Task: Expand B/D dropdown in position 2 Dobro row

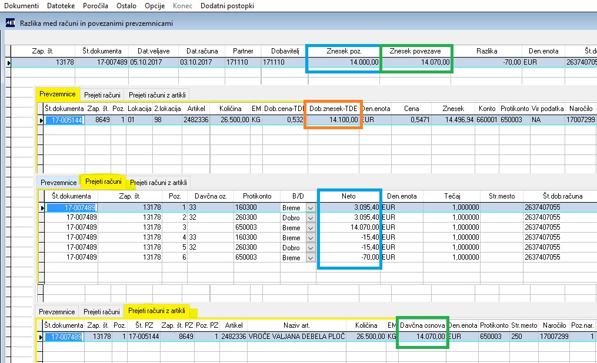Action: click(311, 218)
